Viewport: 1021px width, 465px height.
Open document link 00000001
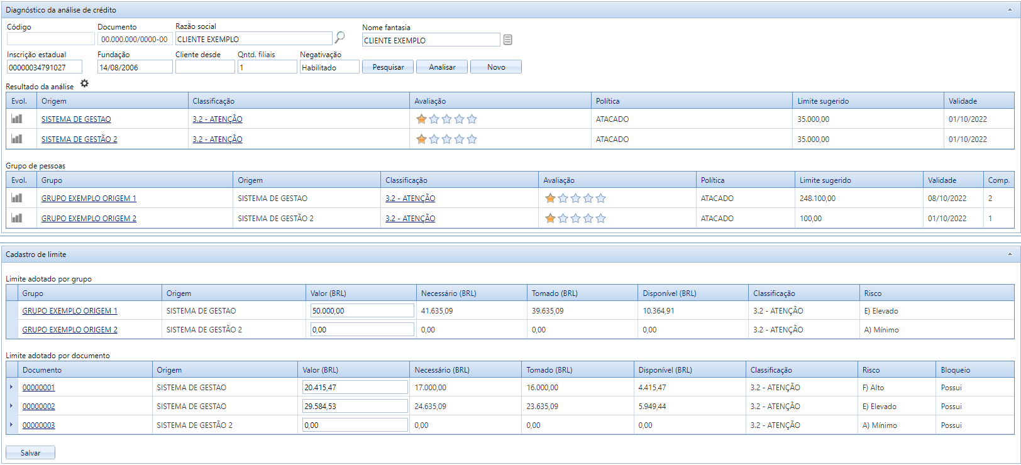(x=39, y=388)
